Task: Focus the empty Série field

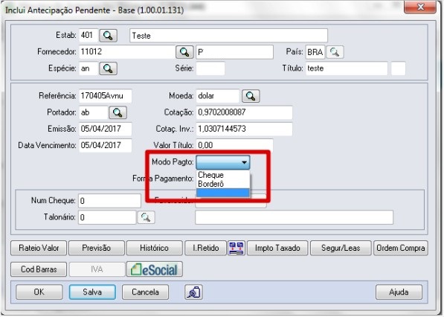Action: pyautogui.click(x=210, y=68)
